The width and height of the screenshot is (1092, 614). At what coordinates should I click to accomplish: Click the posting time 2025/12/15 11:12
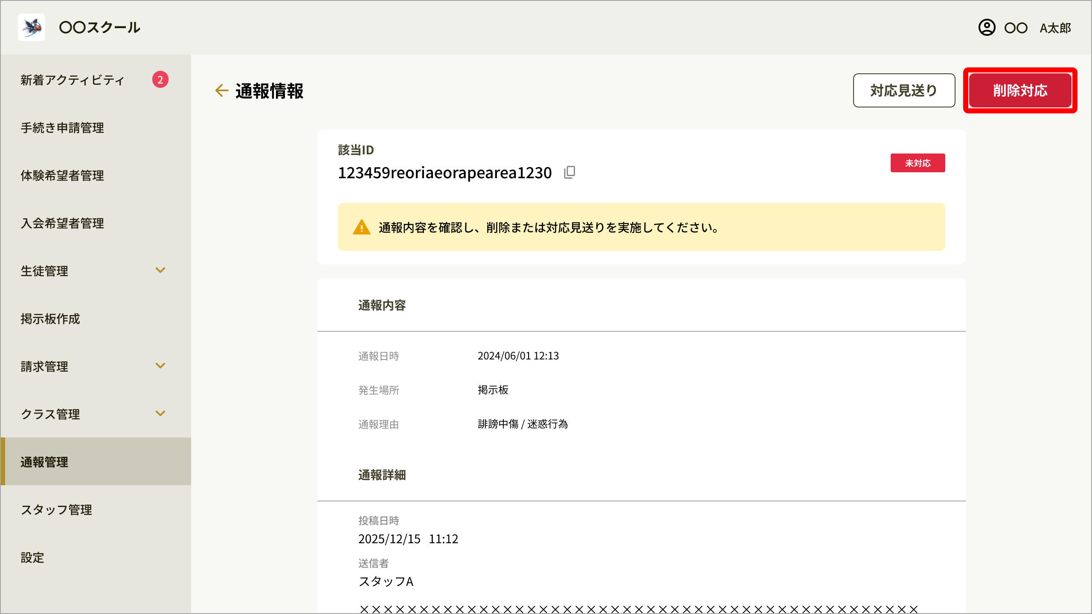click(x=408, y=539)
